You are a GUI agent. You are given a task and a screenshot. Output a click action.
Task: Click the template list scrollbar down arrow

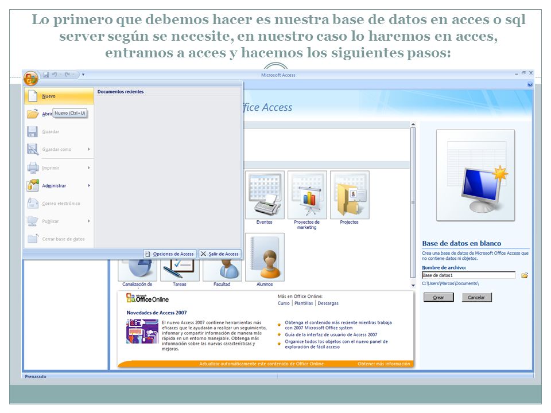pyautogui.click(x=413, y=286)
